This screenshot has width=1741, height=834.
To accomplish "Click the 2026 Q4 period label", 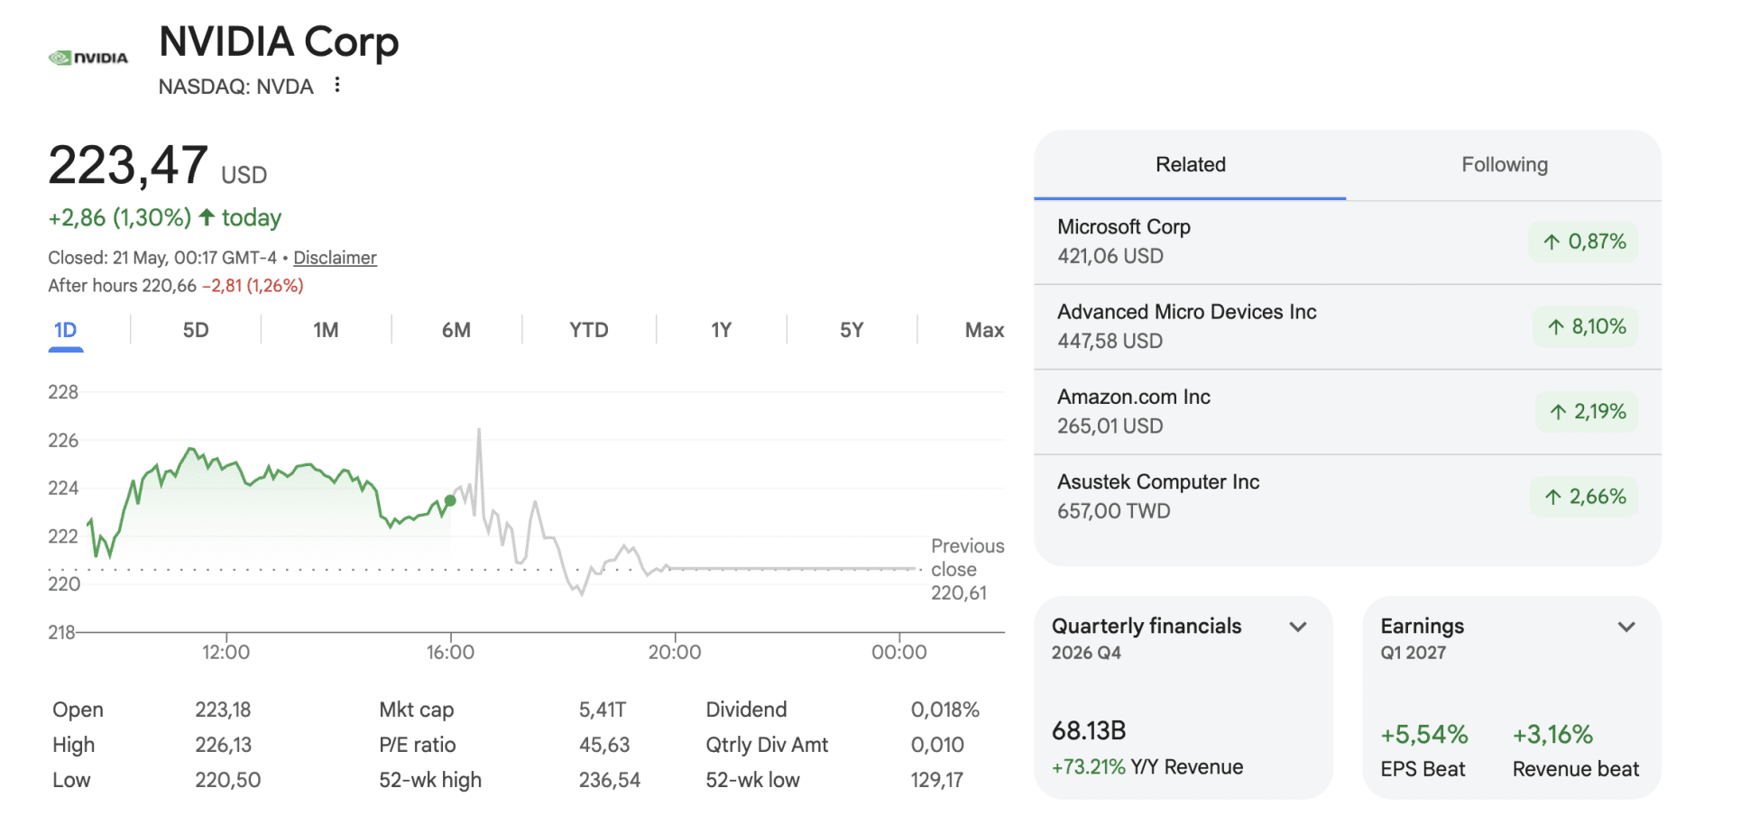I will [x=1086, y=653].
